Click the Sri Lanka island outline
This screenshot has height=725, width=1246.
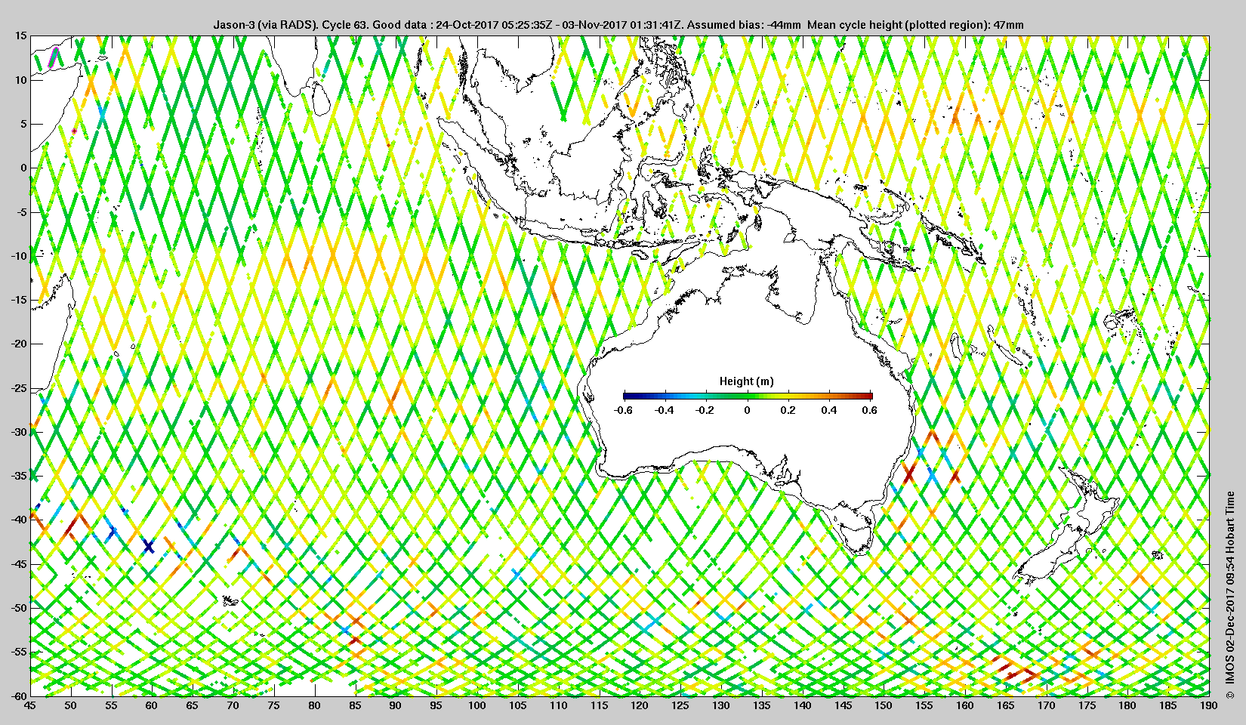click(x=322, y=99)
